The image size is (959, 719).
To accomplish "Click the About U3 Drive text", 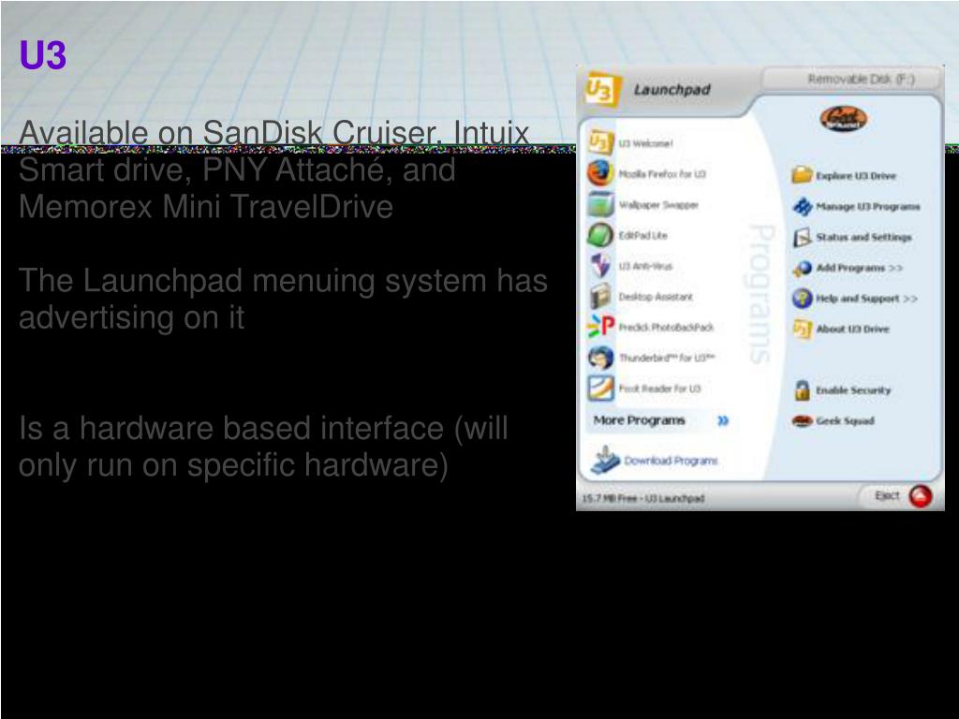I will tap(852, 329).
